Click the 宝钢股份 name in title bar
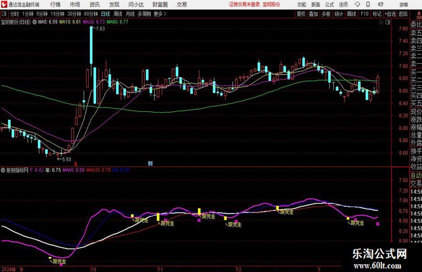The height and width of the screenshot is (272, 422). [x=272, y=4]
